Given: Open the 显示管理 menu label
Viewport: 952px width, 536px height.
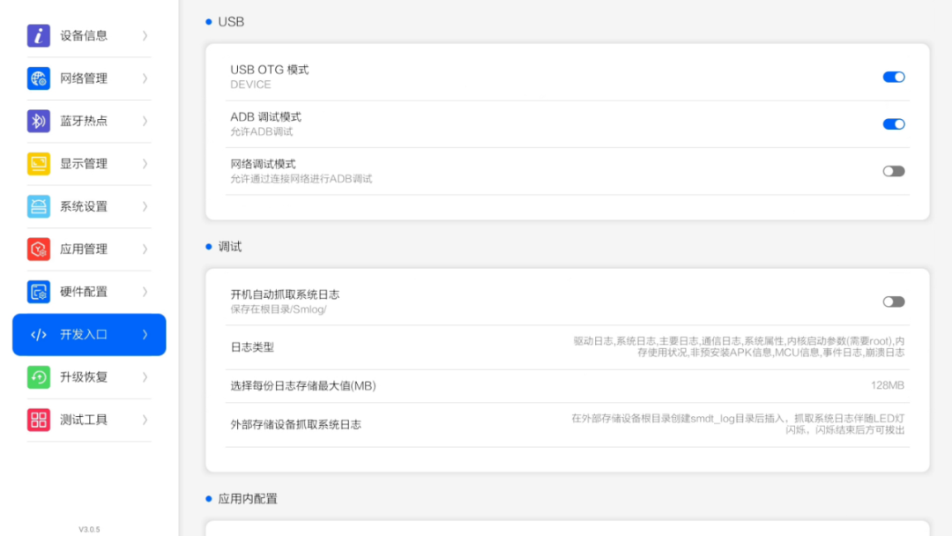Looking at the screenshot, I should click(84, 164).
